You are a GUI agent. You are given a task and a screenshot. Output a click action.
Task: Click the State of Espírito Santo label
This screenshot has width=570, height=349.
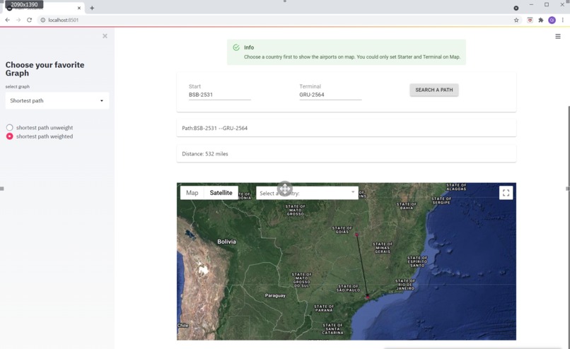(417, 261)
